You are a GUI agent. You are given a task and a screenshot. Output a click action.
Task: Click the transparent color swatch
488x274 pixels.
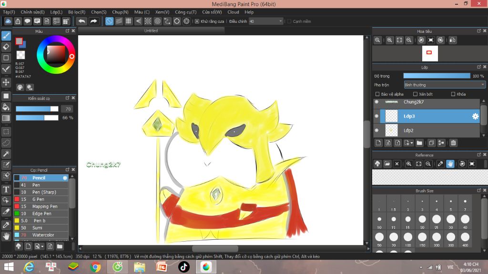(x=20, y=55)
